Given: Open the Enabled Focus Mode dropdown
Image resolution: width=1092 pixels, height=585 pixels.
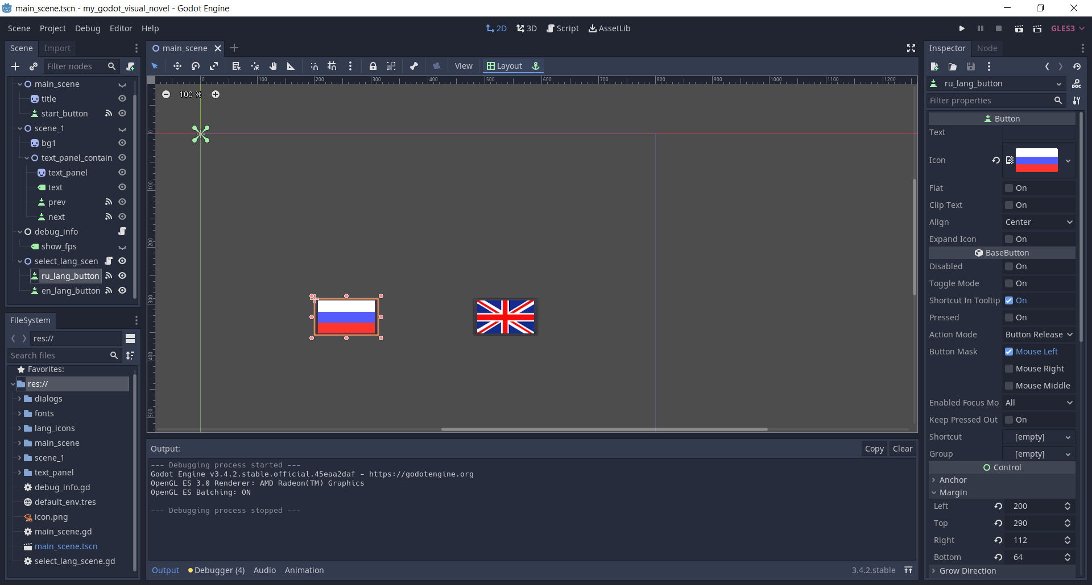Looking at the screenshot, I should tap(1039, 403).
